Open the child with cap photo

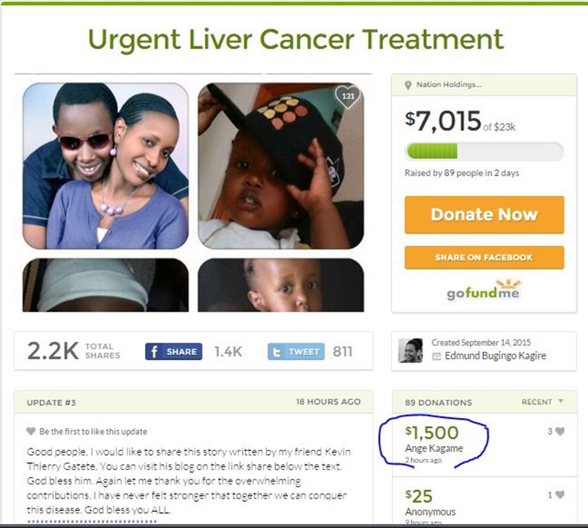pyautogui.click(x=280, y=166)
